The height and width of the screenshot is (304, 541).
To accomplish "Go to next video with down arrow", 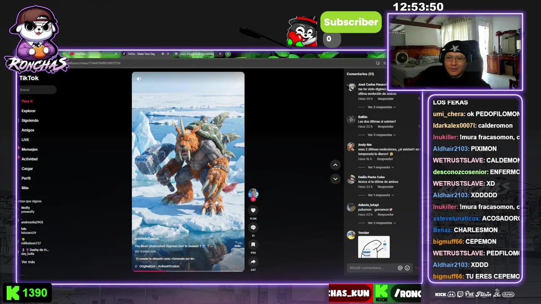I will (x=335, y=179).
